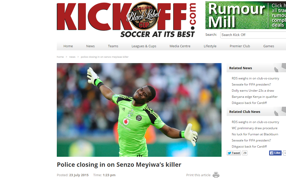Click the Senzo Meyiwa goalkeeper photo
The height and width of the screenshot is (179, 286).
[x=139, y=110]
